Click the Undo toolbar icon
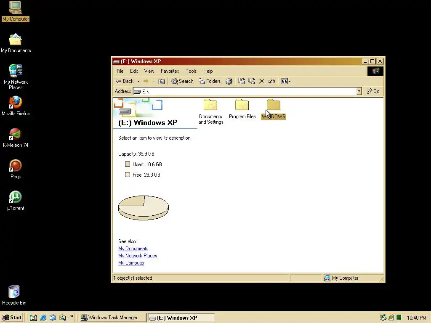This screenshot has height=323, width=431. click(x=271, y=81)
